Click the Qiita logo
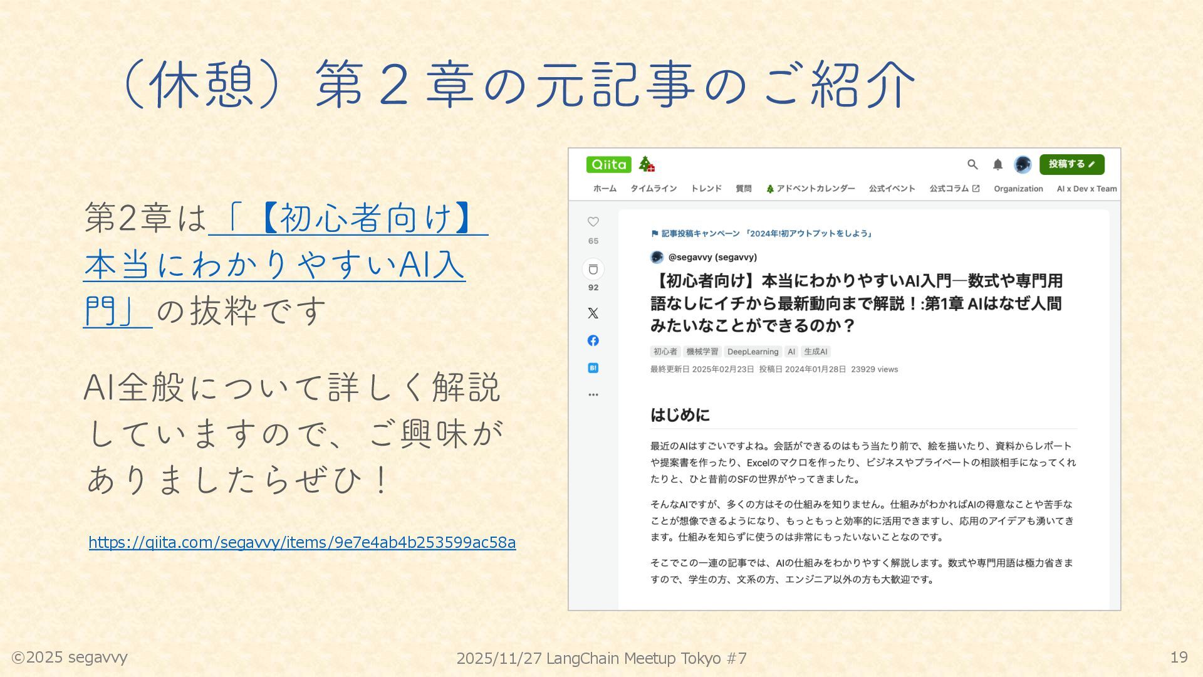Image resolution: width=1203 pixels, height=677 pixels. tap(608, 164)
